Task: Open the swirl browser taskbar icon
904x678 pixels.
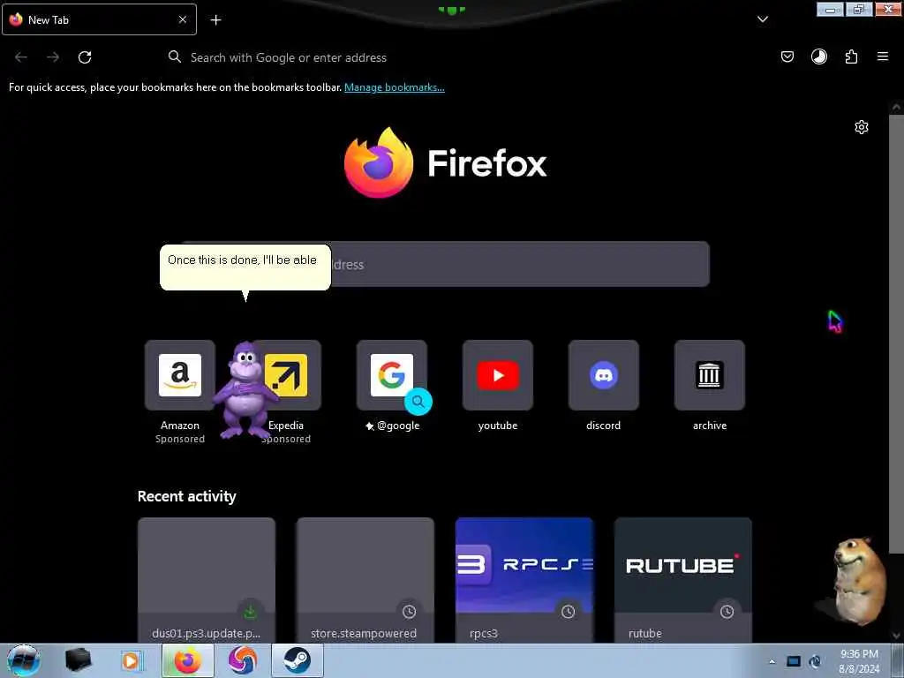Action: [x=242, y=660]
